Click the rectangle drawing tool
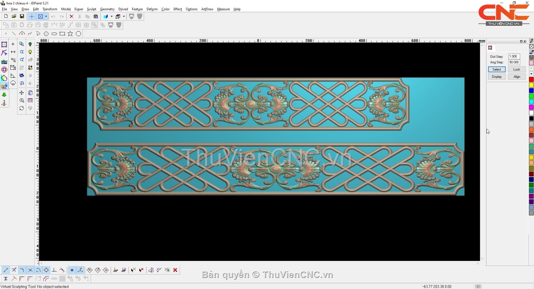Screen dimensions: 534x289 [x=62, y=34]
